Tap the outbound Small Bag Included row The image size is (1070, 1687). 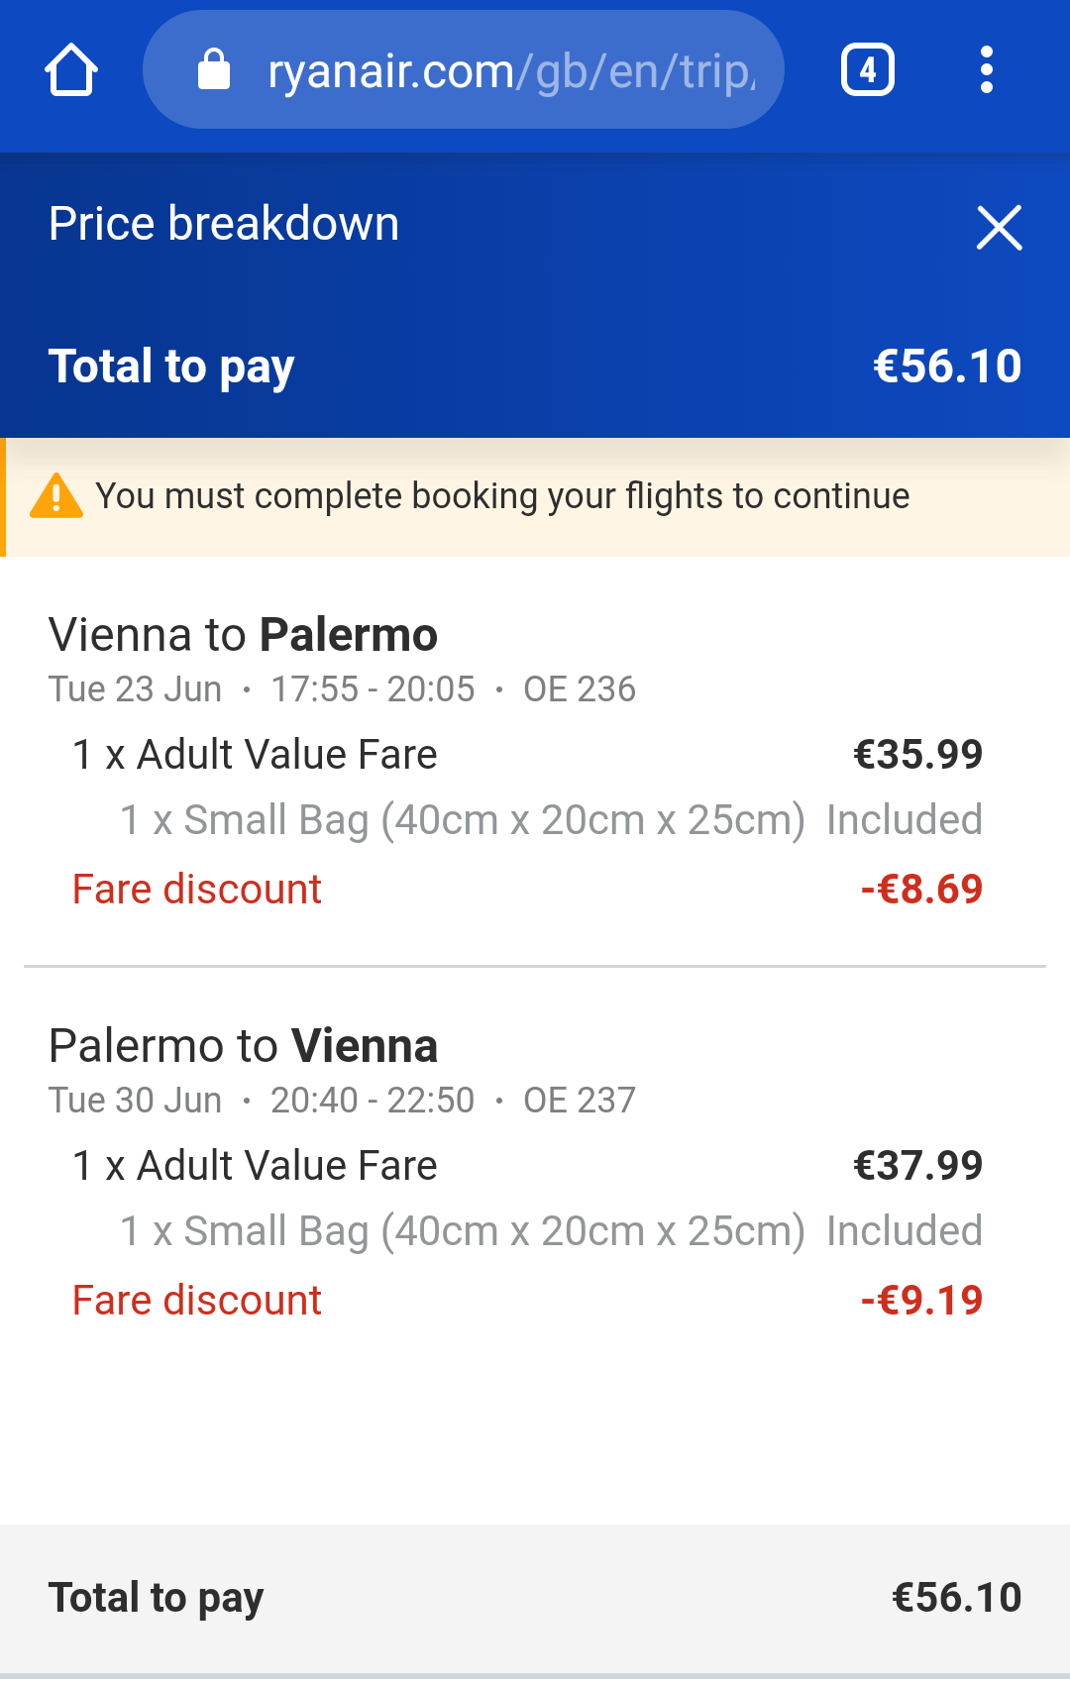click(x=551, y=820)
